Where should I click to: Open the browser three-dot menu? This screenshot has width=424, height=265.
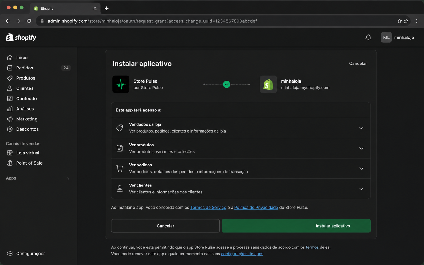[x=417, y=21]
